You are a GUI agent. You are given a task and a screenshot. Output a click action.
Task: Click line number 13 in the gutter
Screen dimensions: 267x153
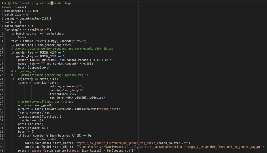click(2, 48)
